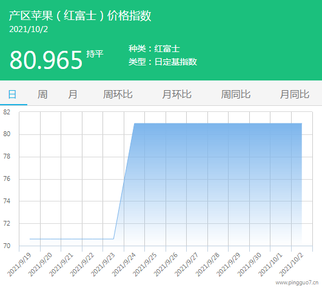322x288 pixels.
Task: Click the 类型:日定基指数 label
Action: 163,62
